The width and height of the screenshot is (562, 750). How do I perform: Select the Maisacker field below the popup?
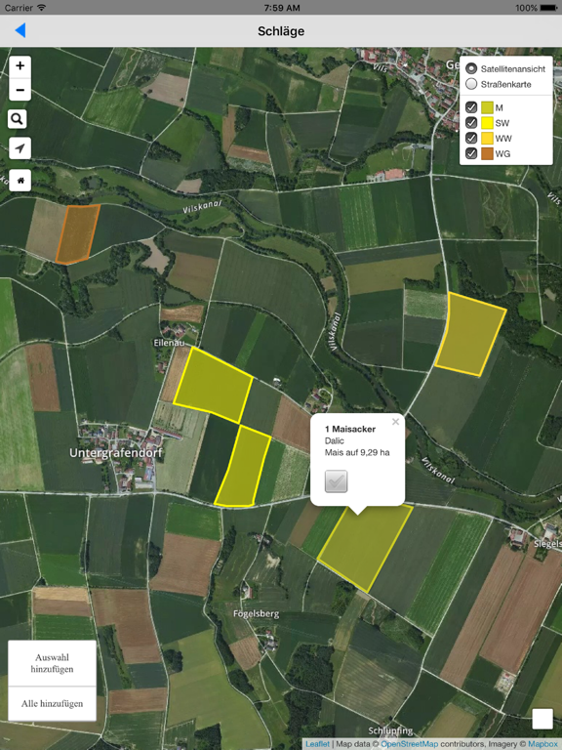(x=365, y=550)
